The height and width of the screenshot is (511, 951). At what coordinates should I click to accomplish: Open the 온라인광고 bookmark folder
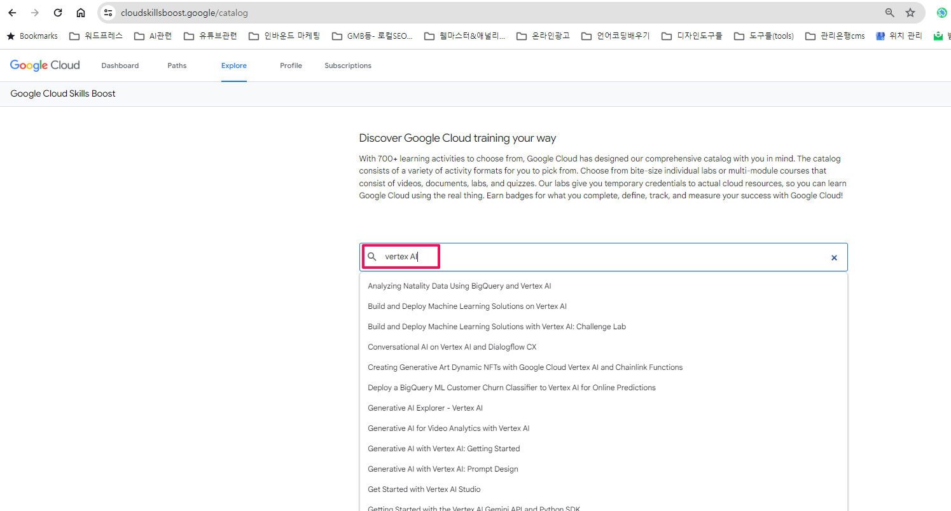pyautogui.click(x=543, y=36)
